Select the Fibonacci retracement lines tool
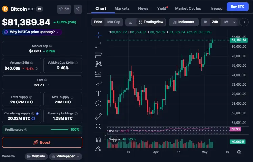Image resolution: width=253 pixels, height=162 pixels. 98,55
